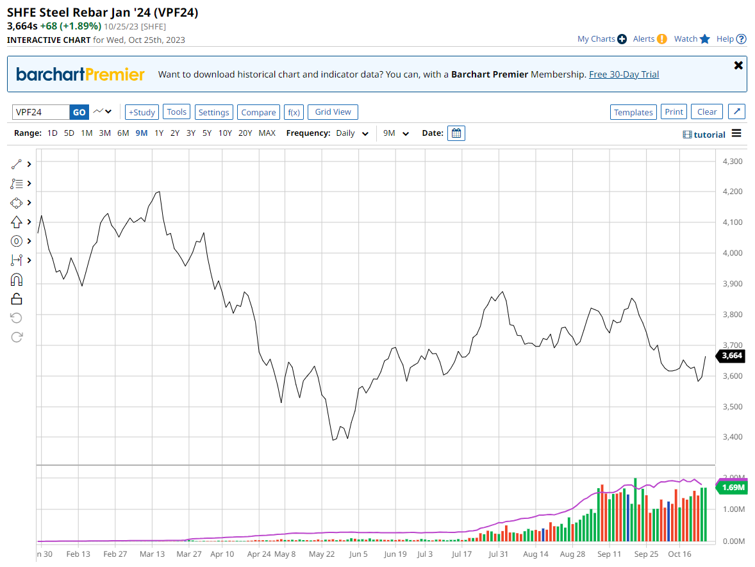Pop out chart to fullscreen
Image resolution: width=755 pixels, height=567 pixels.
pos(736,111)
